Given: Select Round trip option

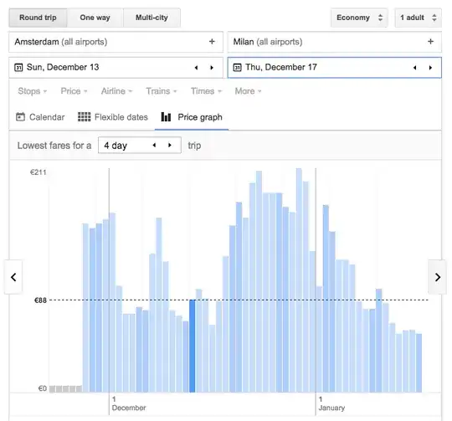Looking at the screenshot, I should coord(38,18).
